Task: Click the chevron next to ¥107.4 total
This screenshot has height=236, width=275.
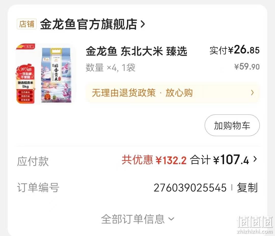Action: (255, 159)
